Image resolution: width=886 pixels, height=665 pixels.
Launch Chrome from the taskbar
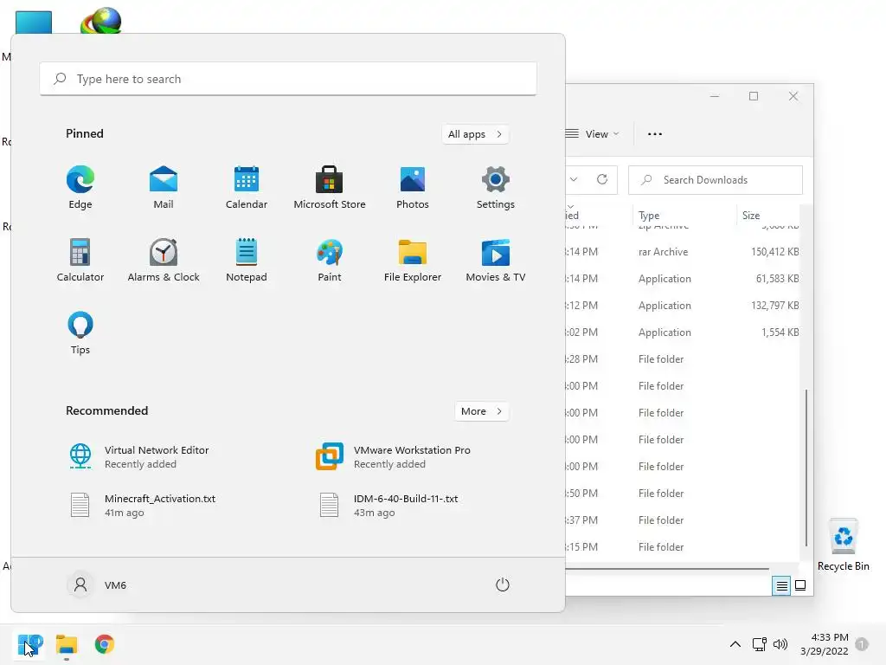[x=104, y=644]
